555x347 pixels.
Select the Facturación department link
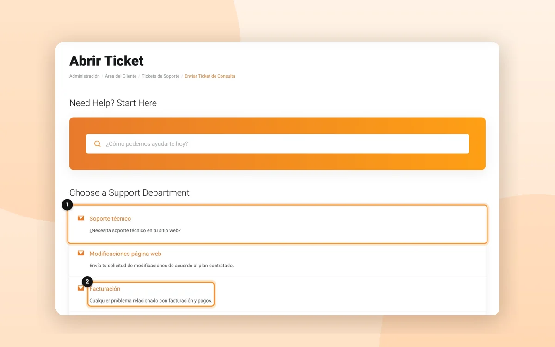click(x=105, y=289)
